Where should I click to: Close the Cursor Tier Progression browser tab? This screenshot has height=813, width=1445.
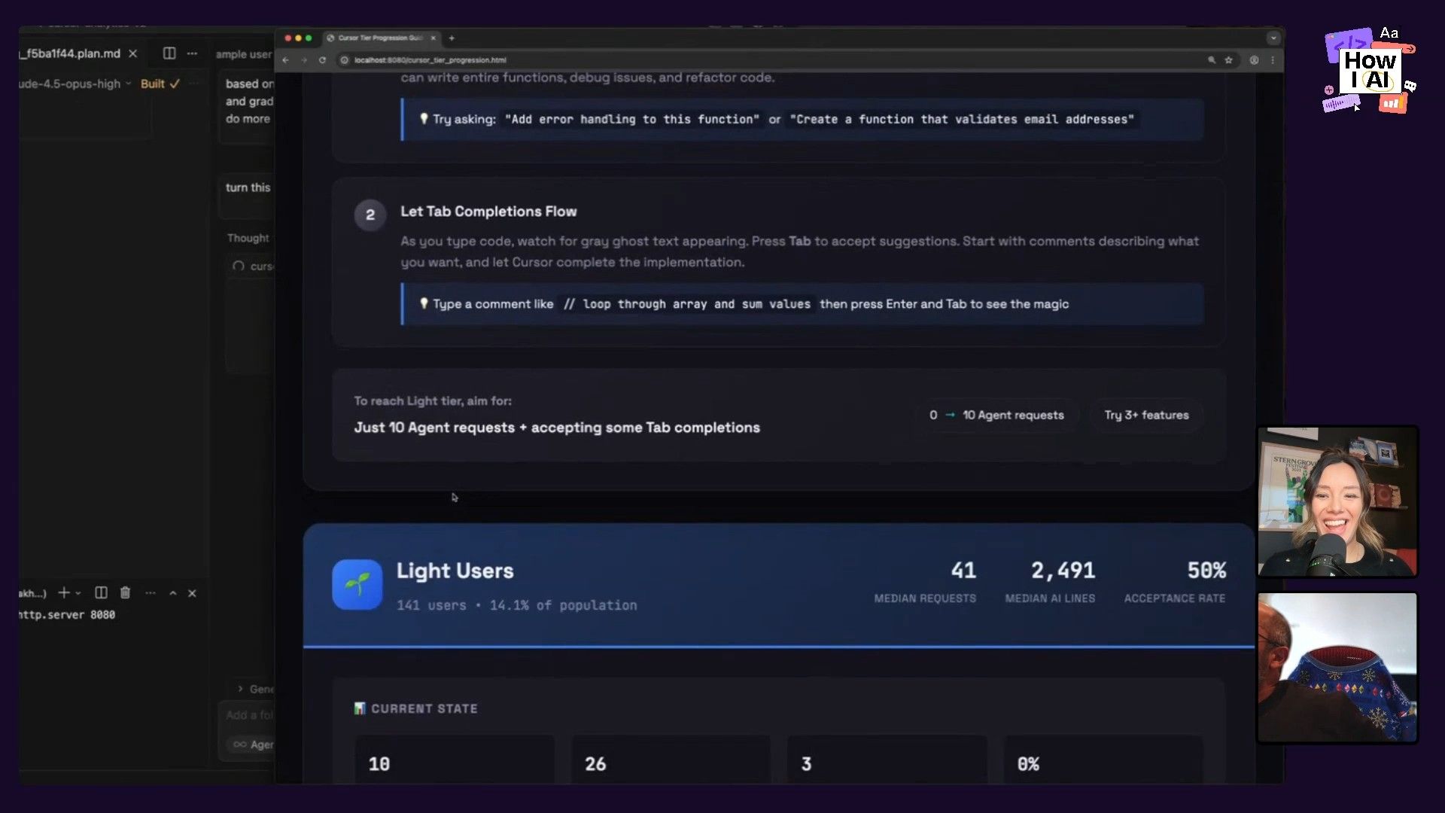coord(433,38)
